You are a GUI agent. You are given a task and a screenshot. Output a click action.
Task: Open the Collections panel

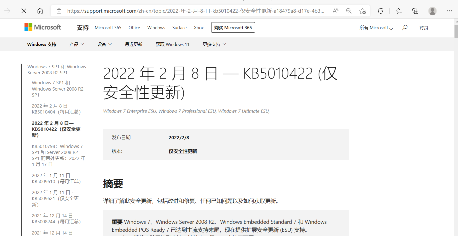pos(415,11)
